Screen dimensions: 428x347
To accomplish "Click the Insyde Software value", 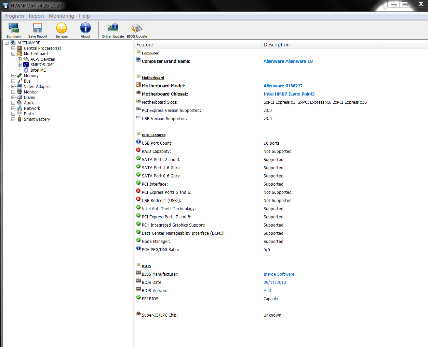I will tap(279, 274).
